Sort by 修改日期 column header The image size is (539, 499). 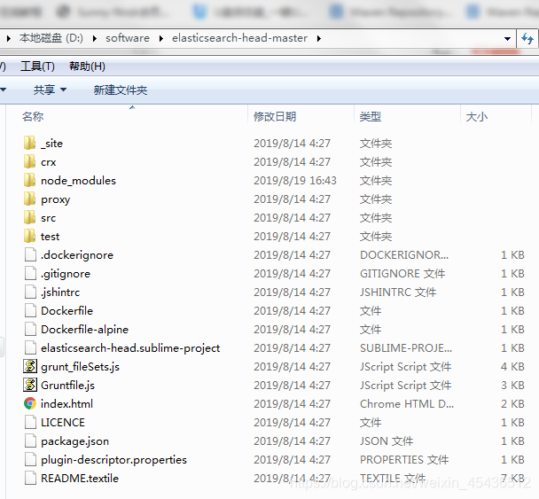(x=275, y=116)
